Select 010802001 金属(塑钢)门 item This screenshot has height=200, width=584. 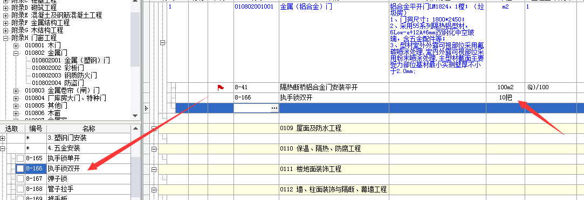[71, 60]
